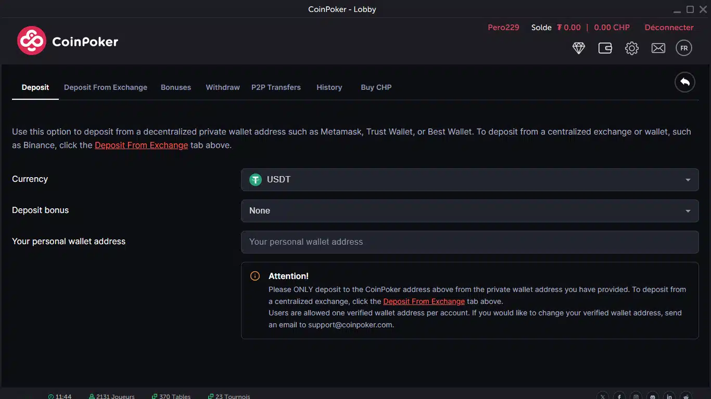Expand the Currency USDT dropdown
The image size is (711, 399).
click(x=469, y=180)
